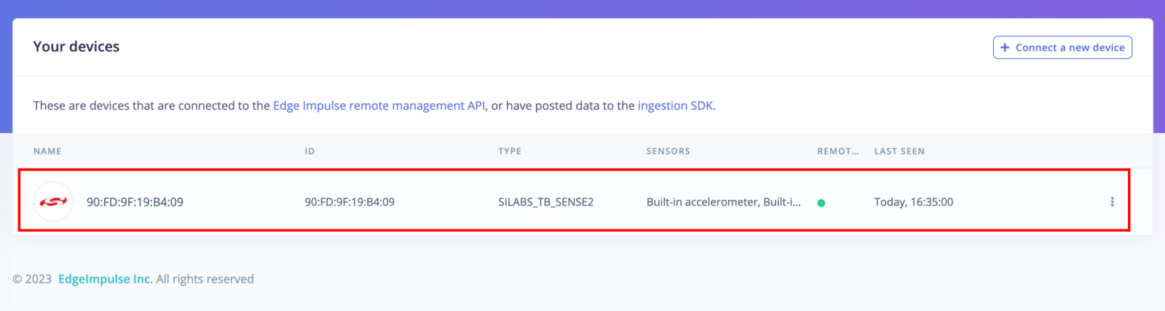Open Edge Impulse remote management API link

point(379,105)
